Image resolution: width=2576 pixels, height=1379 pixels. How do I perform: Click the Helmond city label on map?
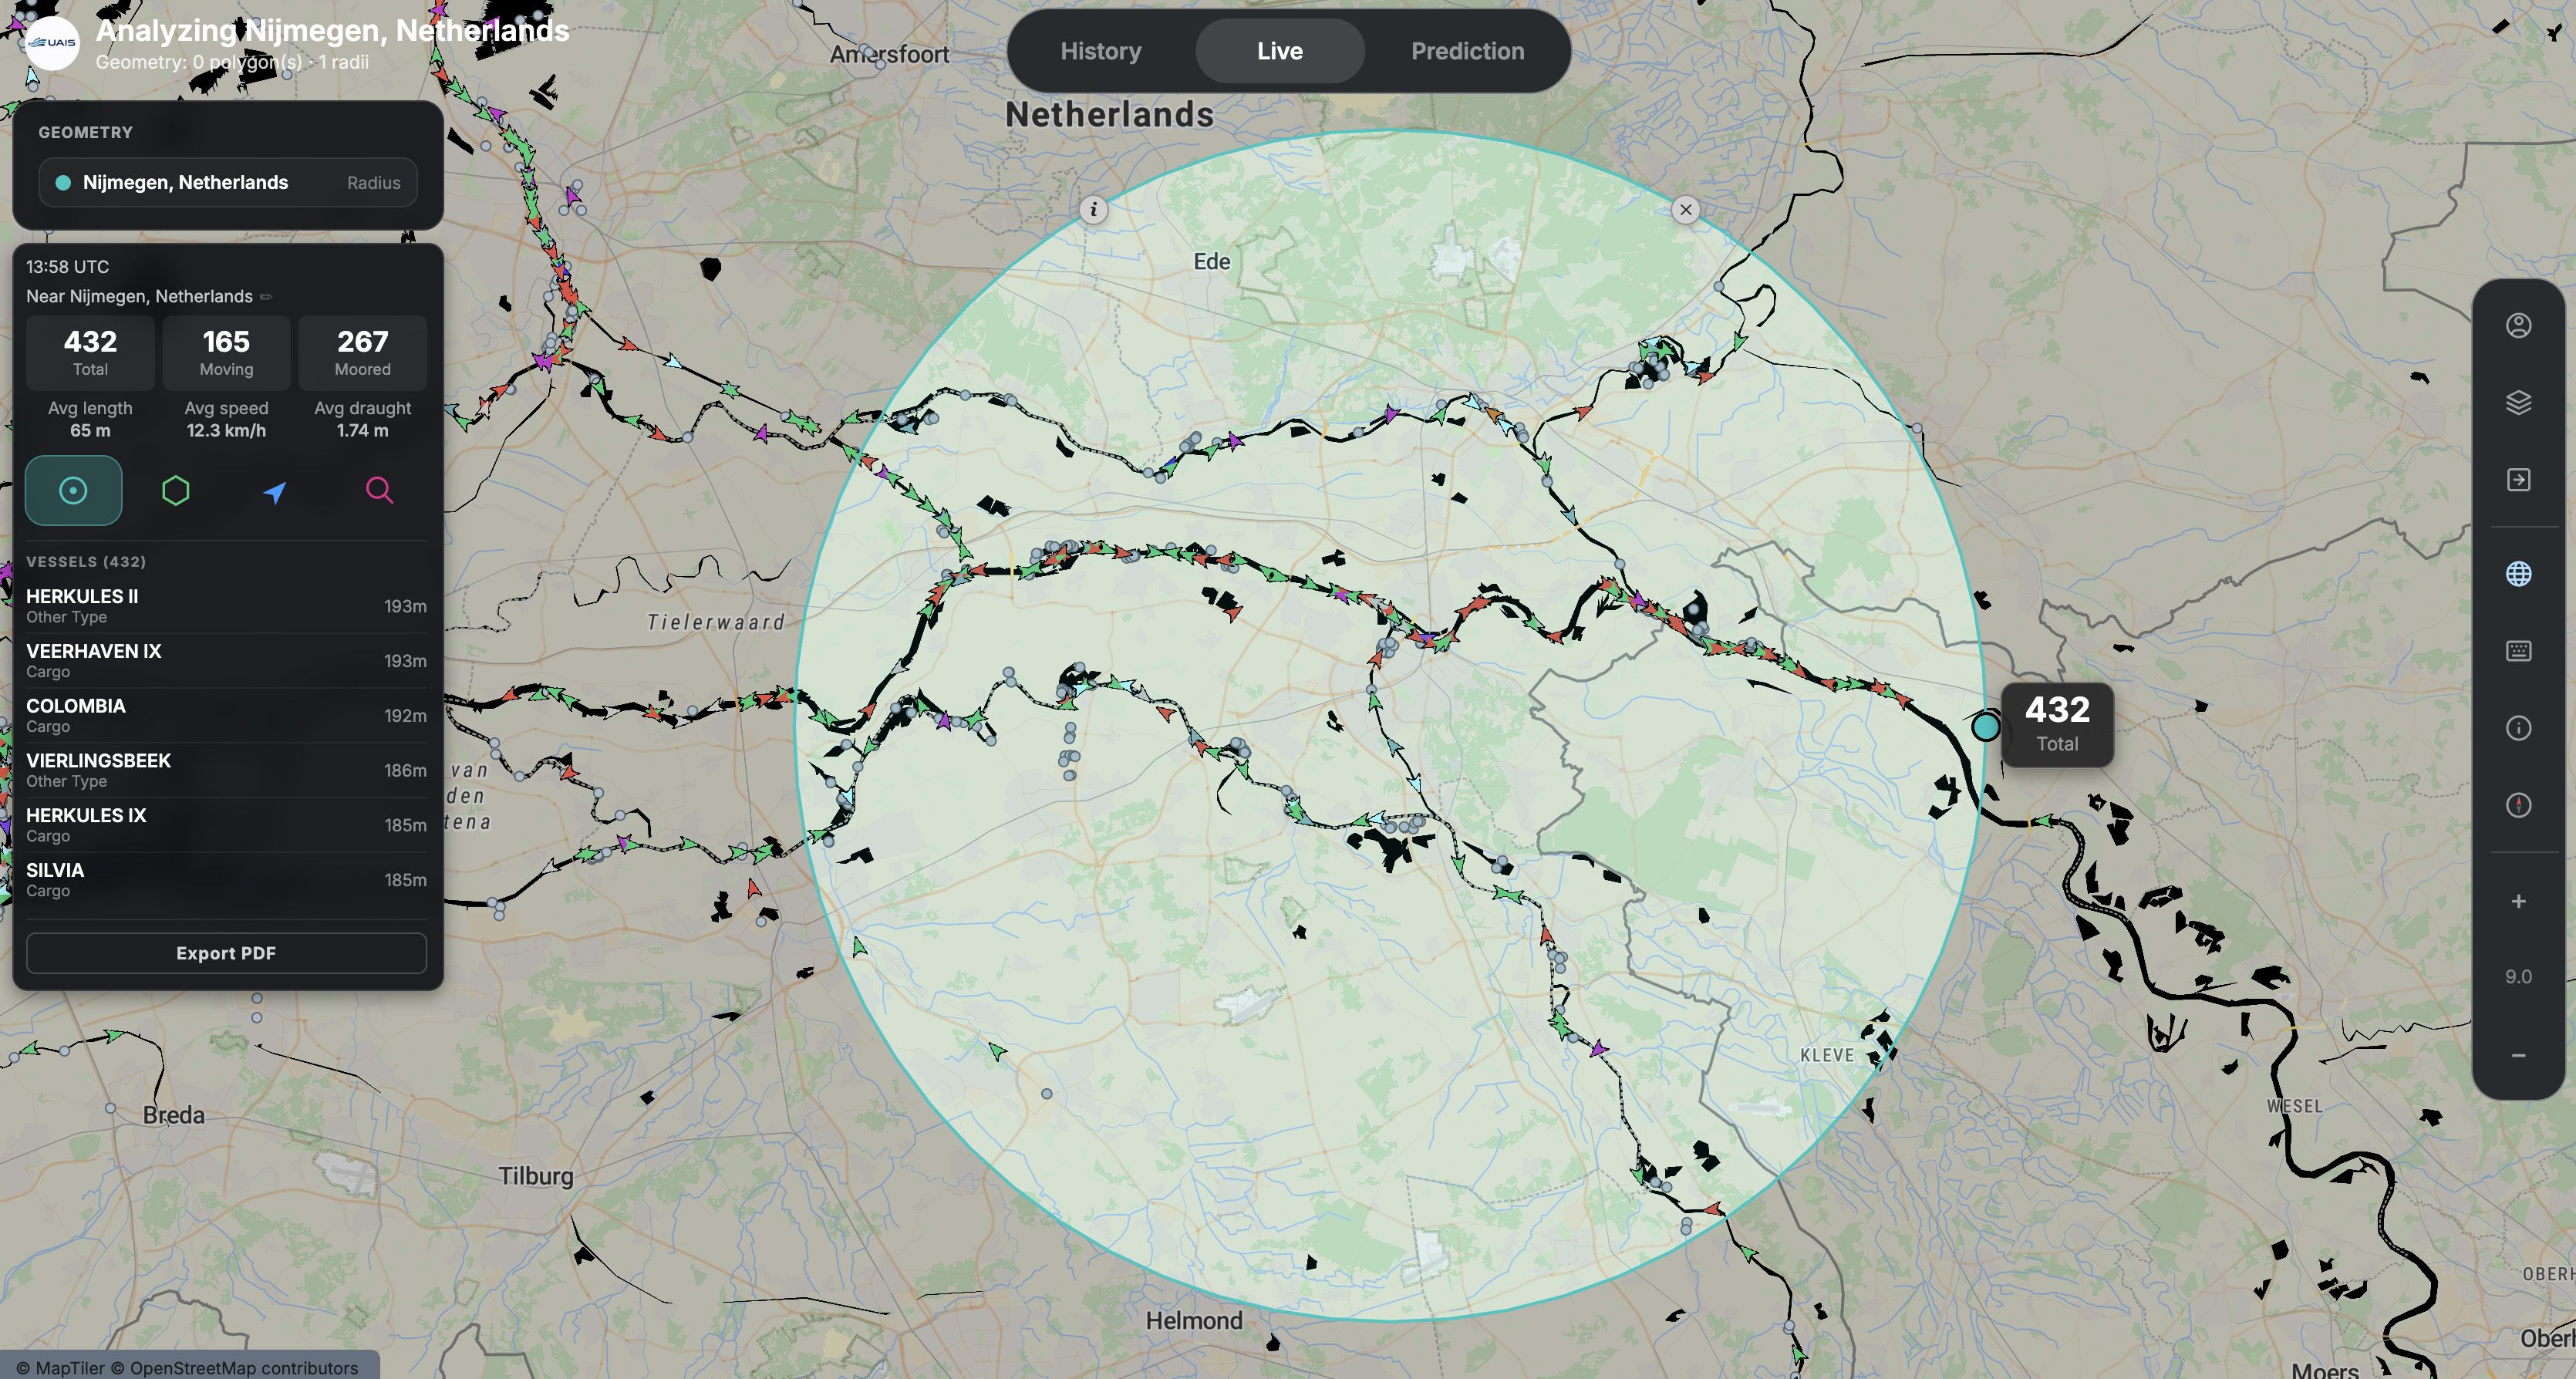click(1193, 1320)
